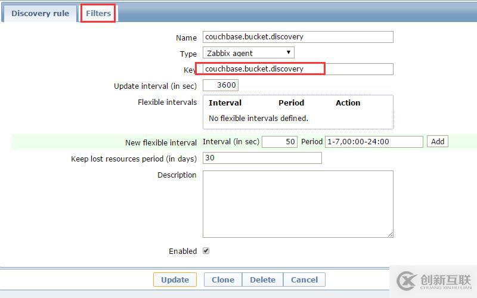Click the Delete button

(262, 280)
